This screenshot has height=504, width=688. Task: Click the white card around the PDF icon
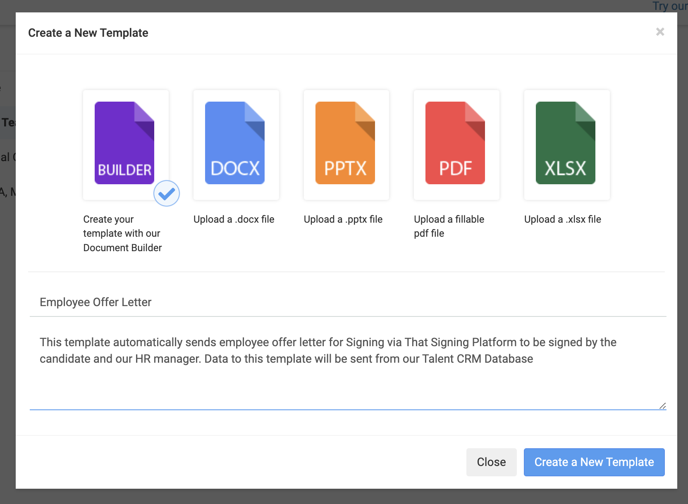[x=457, y=194]
